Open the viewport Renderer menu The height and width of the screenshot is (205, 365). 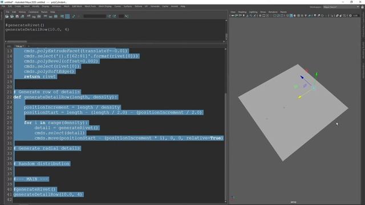(273, 12)
